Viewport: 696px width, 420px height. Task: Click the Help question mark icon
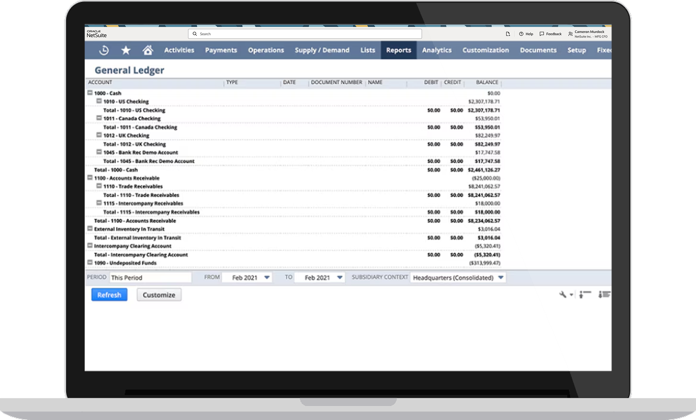click(521, 34)
